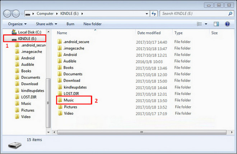
Task: Click the drive icon in details pane
Action: pos(15,145)
